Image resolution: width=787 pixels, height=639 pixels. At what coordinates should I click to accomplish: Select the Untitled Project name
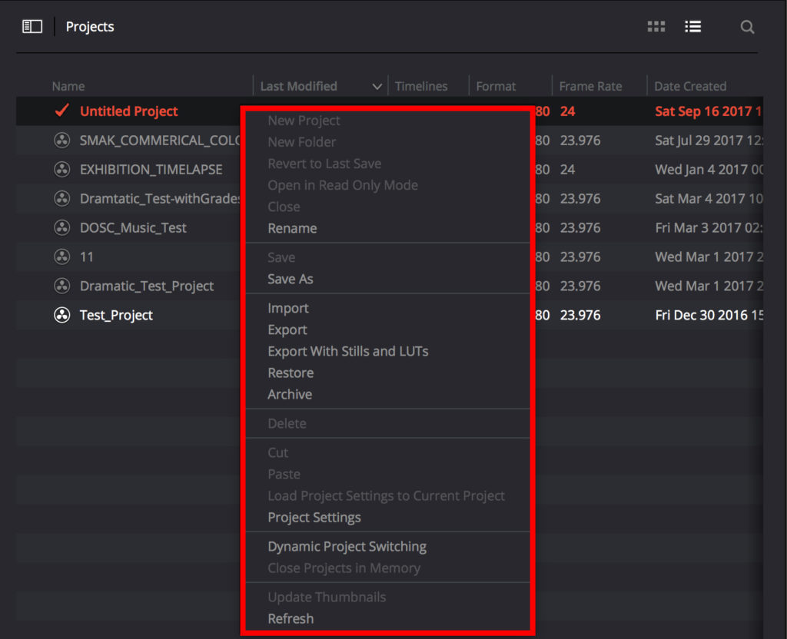click(128, 111)
